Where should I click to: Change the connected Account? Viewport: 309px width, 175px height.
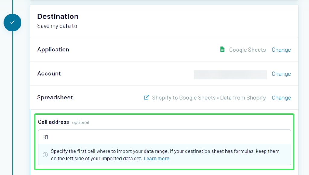pyautogui.click(x=281, y=73)
